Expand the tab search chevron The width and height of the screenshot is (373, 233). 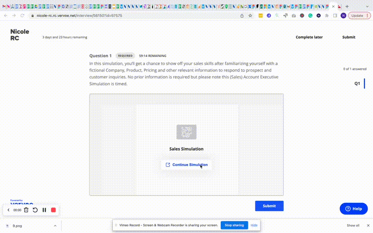point(367,6)
